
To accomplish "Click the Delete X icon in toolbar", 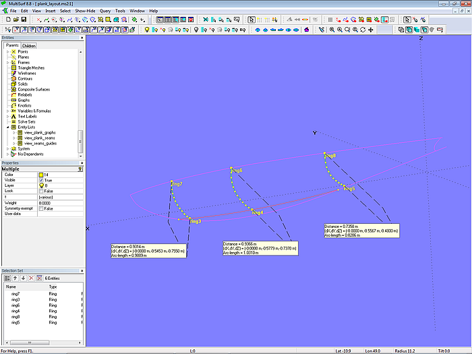I will click(x=206, y=20).
